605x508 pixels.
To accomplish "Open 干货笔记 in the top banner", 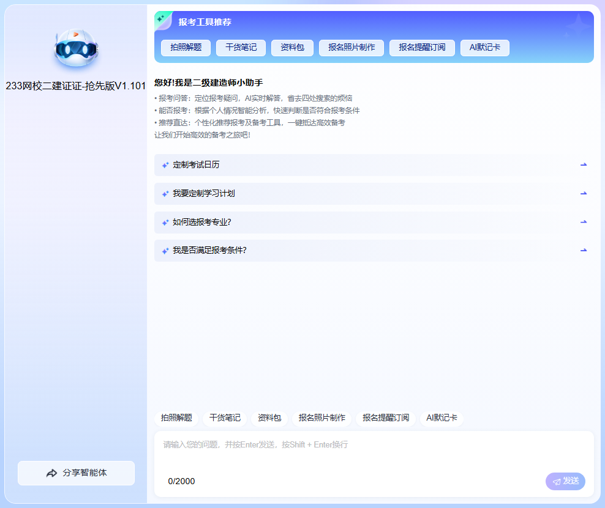I will [x=241, y=48].
